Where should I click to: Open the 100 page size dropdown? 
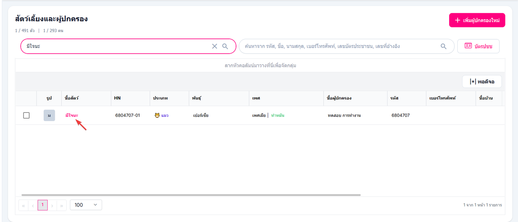pyautogui.click(x=86, y=205)
